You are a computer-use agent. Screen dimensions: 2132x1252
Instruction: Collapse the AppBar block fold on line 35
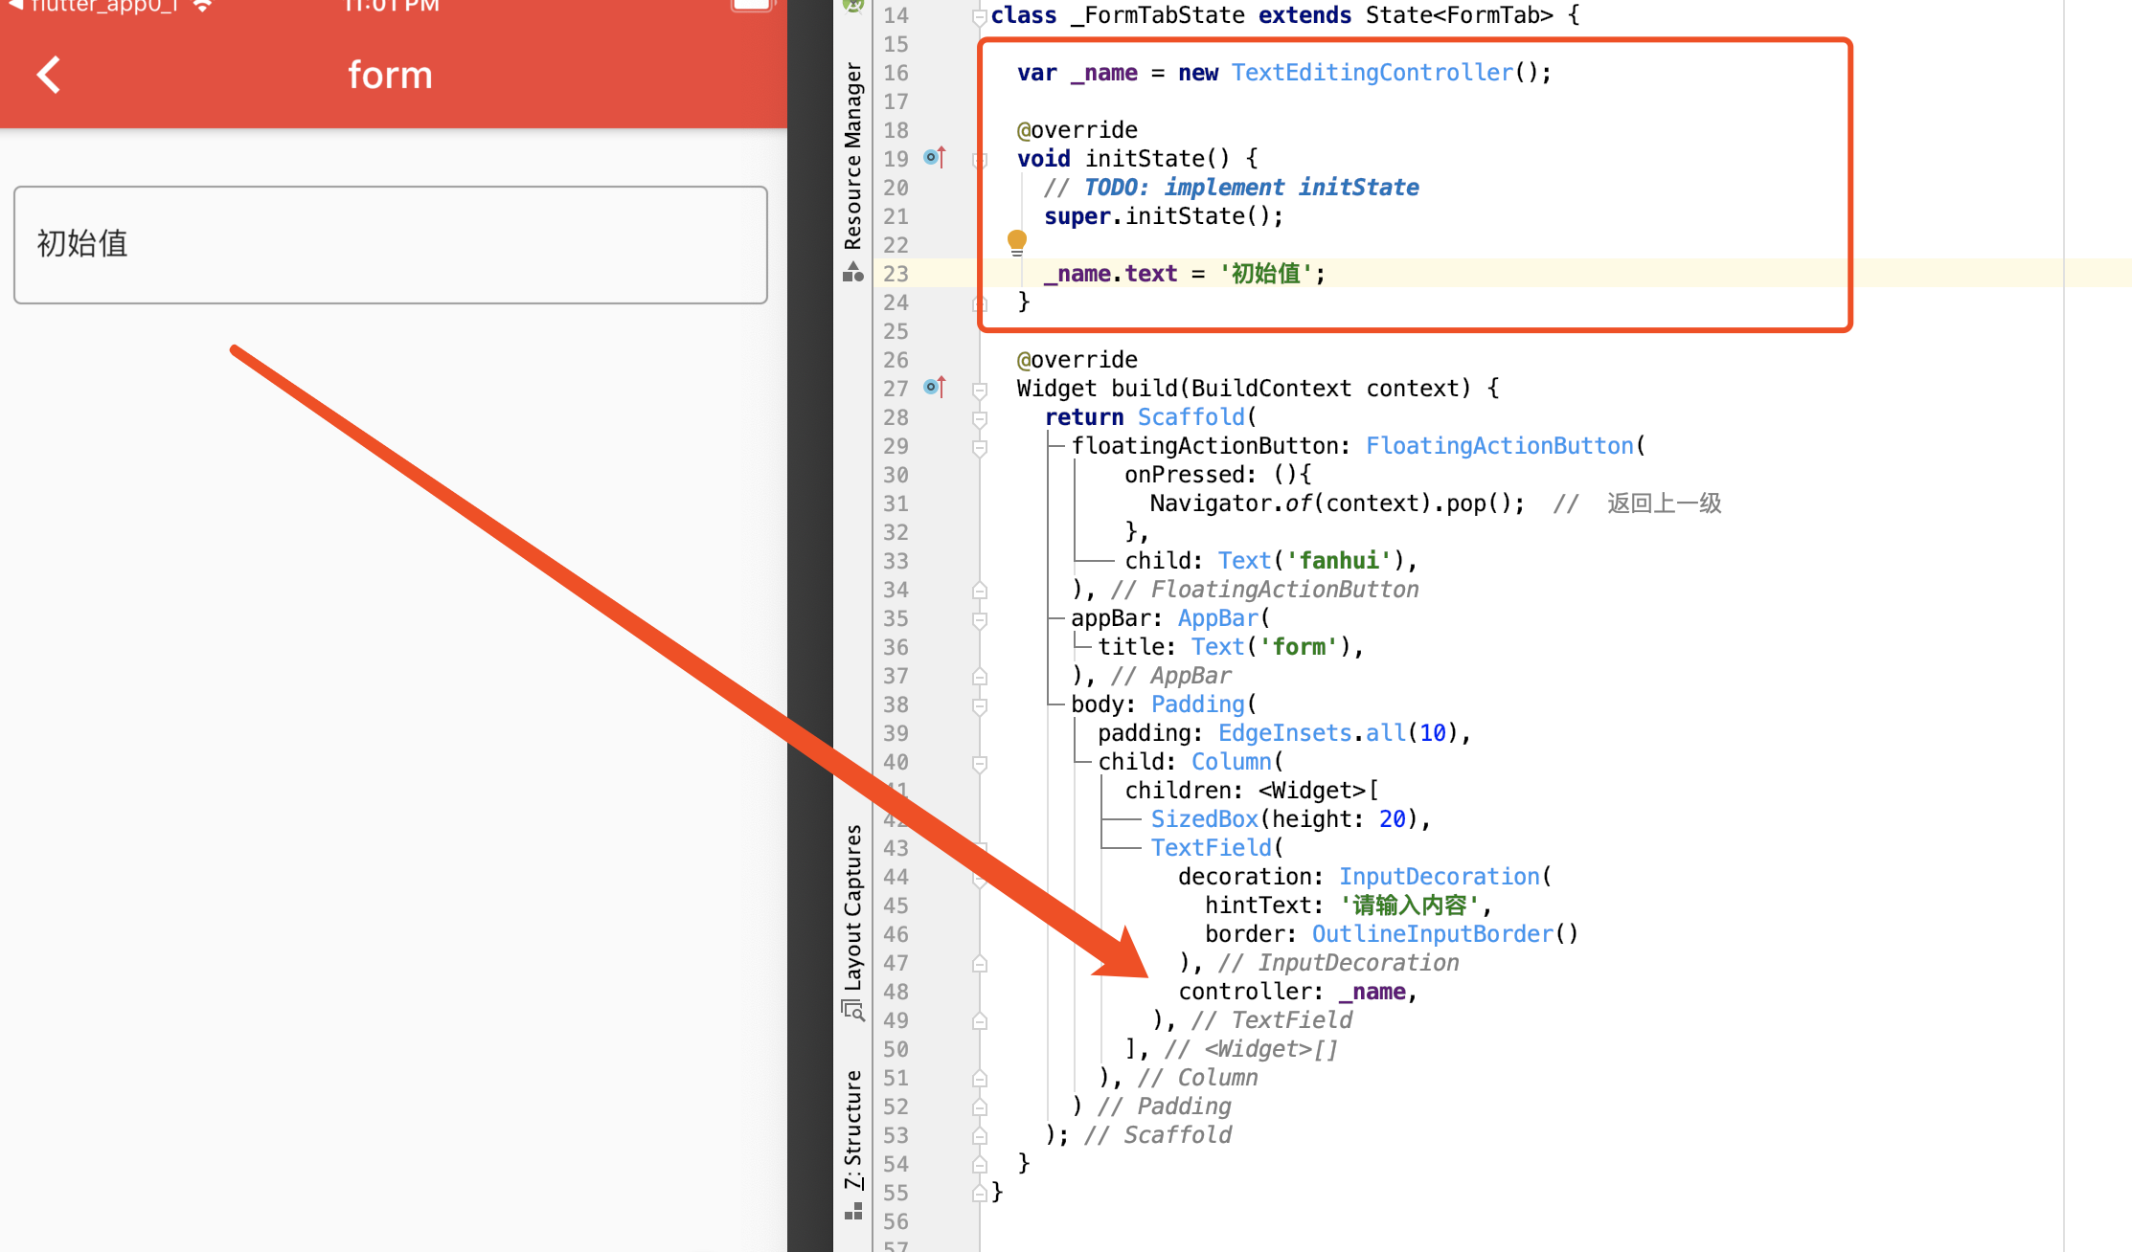(x=979, y=619)
